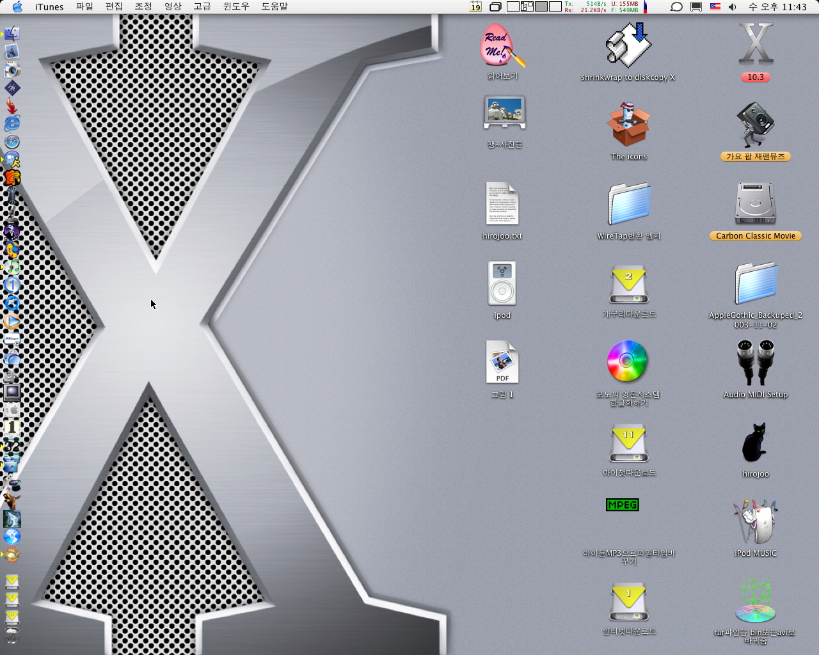The width and height of the screenshot is (819, 655).
Task: Open the 도움말 menu
Action: [274, 7]
